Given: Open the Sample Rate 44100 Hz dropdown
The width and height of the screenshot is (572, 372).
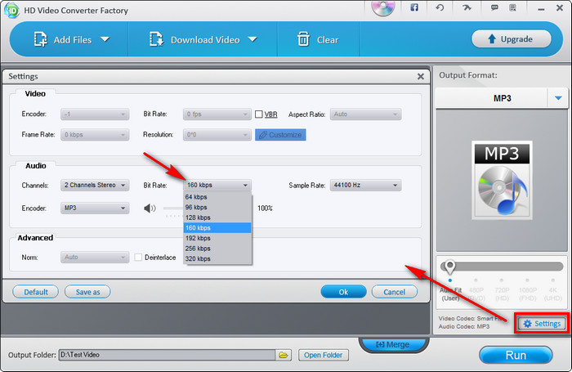Looking at the screenshot, I should pyautogui.click(x=365, y=185).
